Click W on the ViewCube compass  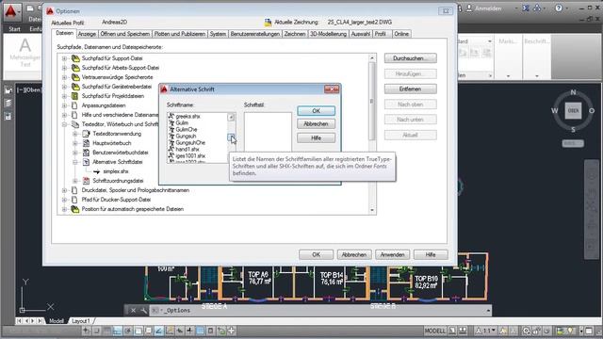tap(555, 111)
